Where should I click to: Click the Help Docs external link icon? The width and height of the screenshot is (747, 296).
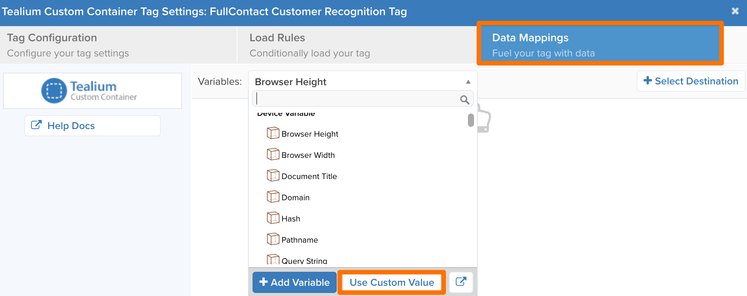(x=36, y=125)
